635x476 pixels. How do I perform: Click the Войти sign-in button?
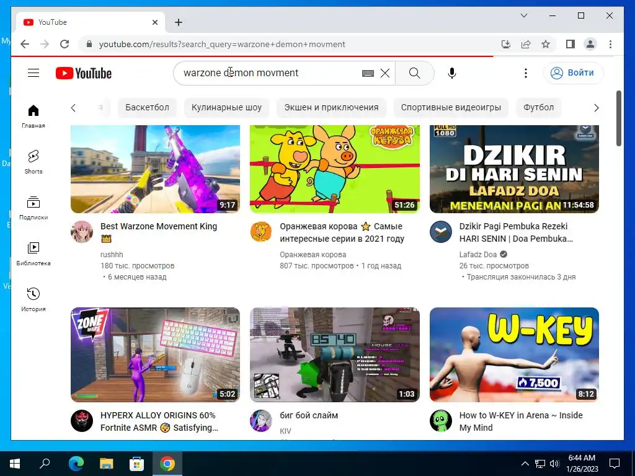[573, 73]
